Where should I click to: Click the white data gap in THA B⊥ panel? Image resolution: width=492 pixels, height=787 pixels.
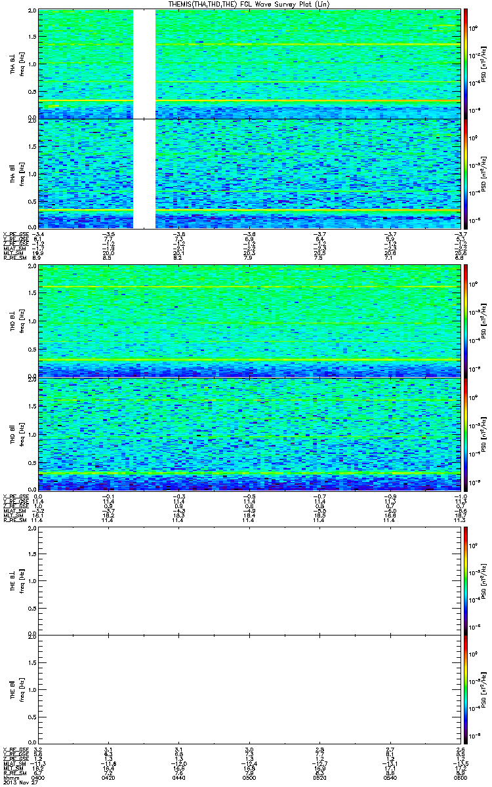(144, 64)
